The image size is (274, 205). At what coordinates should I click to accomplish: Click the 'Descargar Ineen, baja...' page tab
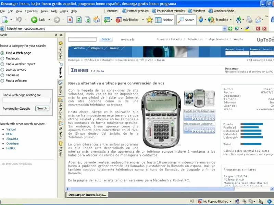(x=87, y=195)
